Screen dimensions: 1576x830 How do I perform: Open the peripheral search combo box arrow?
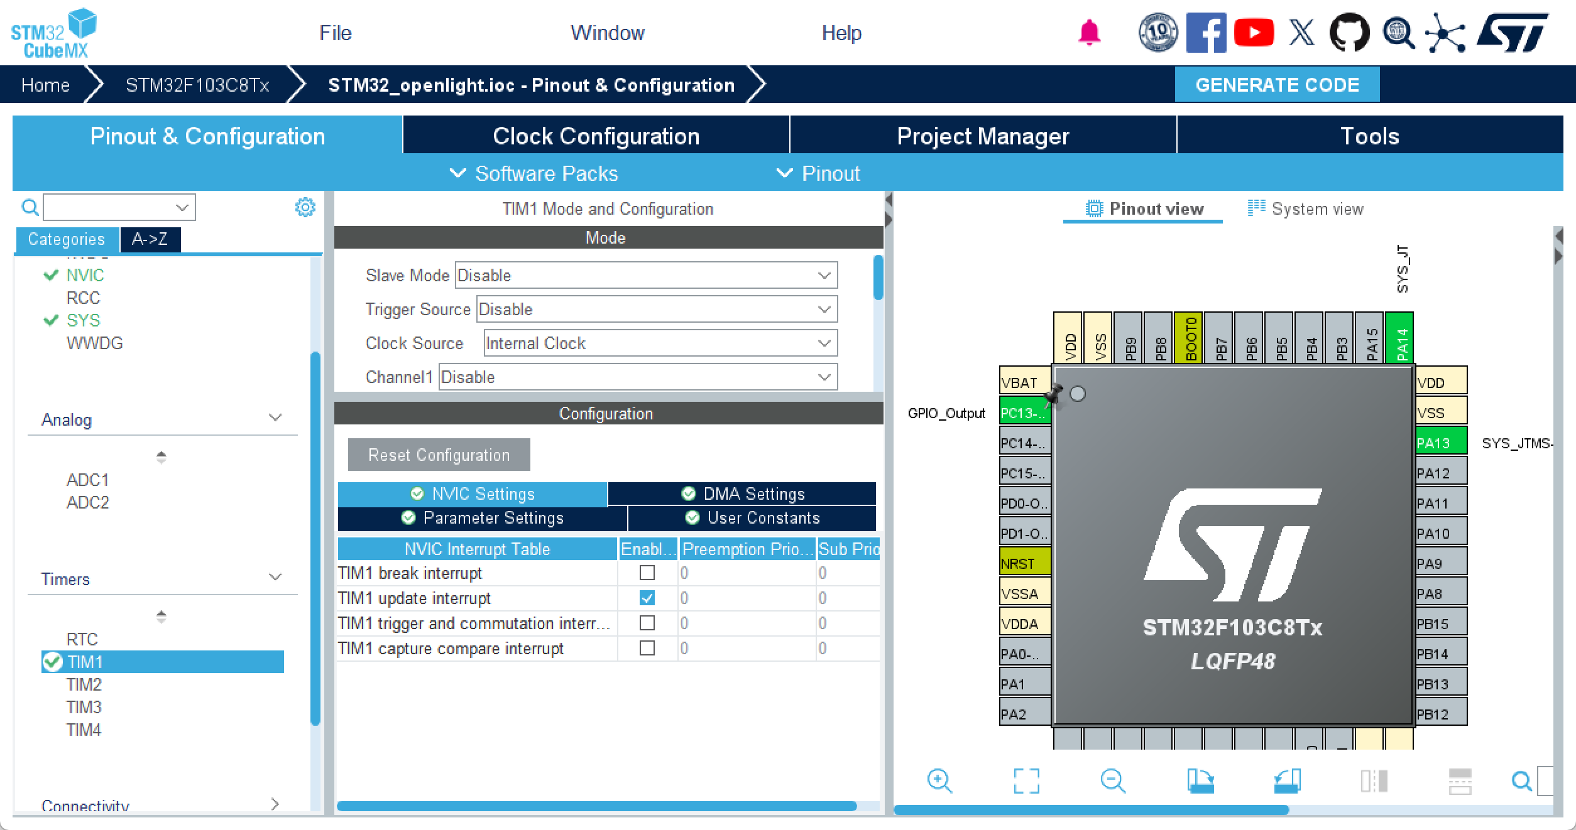(x=182, y=207)
